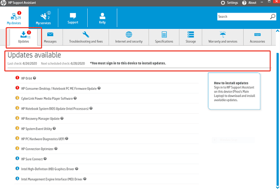Click in the Search input field

243,16
